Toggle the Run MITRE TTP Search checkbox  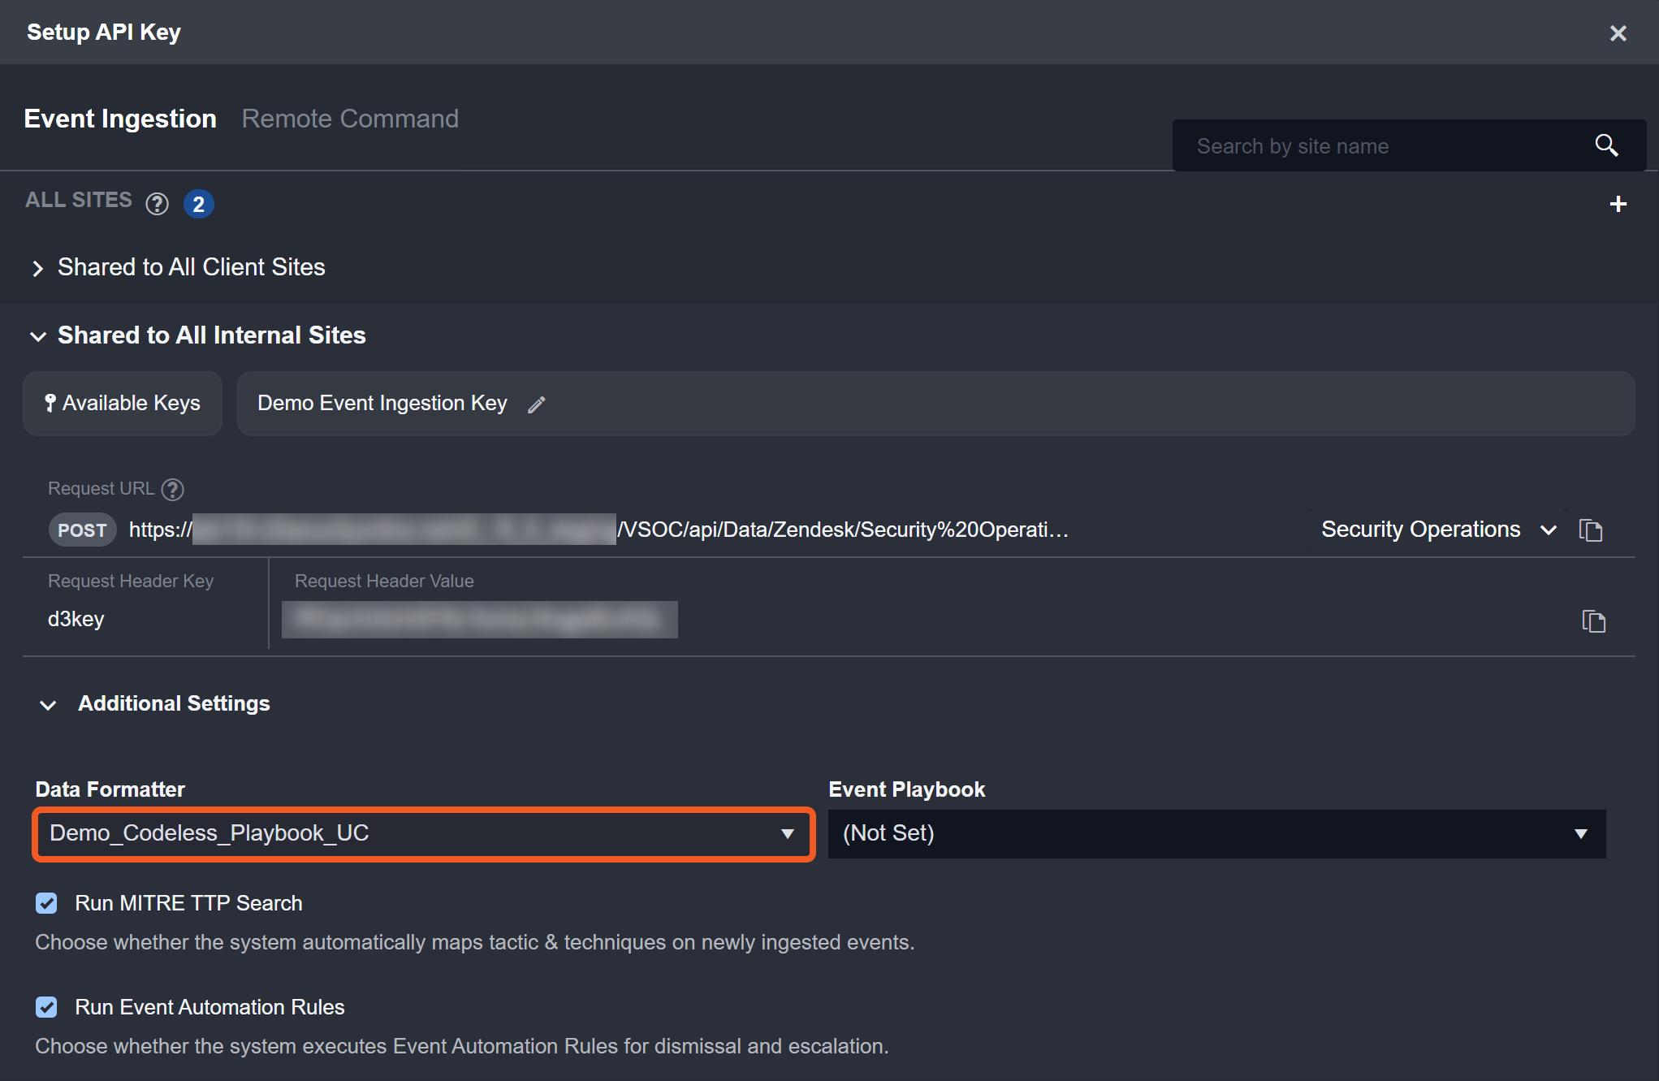[x=46, y=903]
